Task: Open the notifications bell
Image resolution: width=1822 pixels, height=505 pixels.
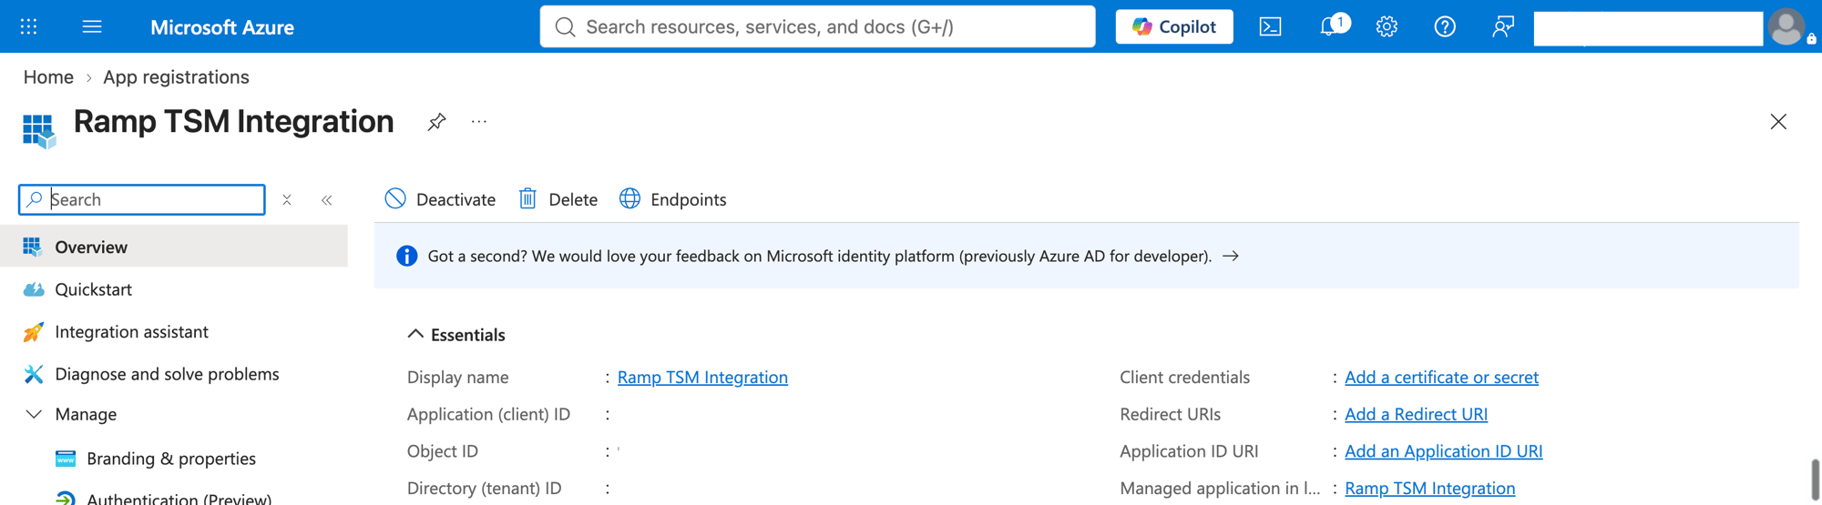Action: point(1331,26)
